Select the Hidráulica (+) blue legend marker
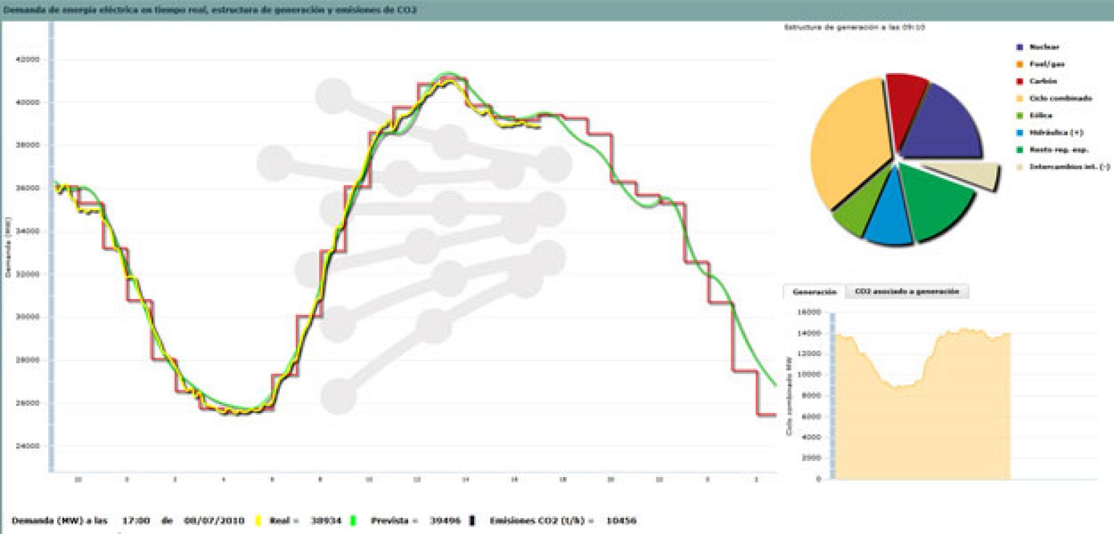The width and height of the screenshot is (1114, 534). (x=1020, y=133)
